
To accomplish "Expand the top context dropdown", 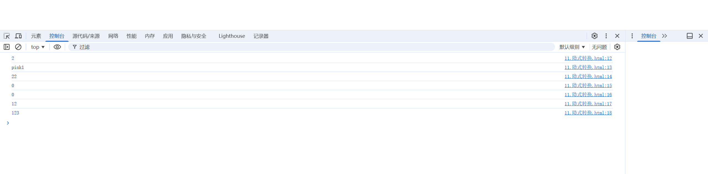I will click(38, 47).
